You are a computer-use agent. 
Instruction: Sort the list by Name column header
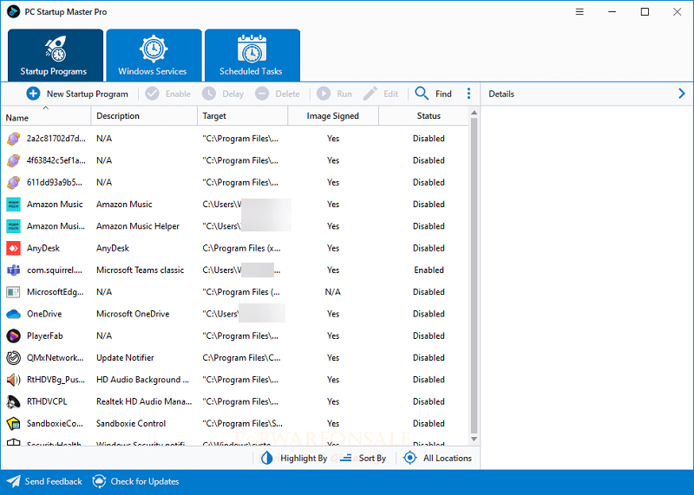(46, 116)
